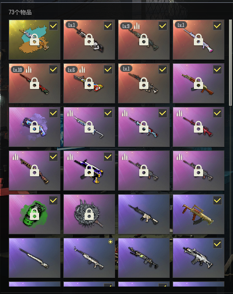Click the lock icon on the Lv.10 red rifle

tap(35, 83)
